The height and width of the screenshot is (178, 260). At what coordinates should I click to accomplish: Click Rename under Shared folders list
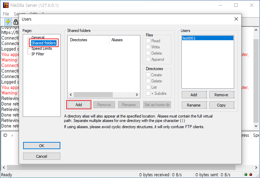click(129, 105)
